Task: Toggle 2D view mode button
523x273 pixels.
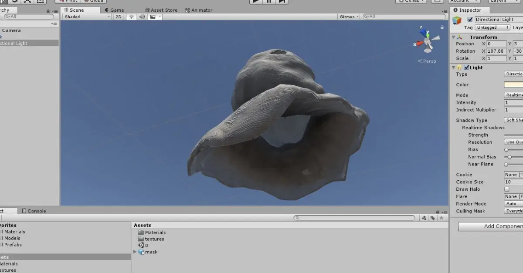Action: 119,17
